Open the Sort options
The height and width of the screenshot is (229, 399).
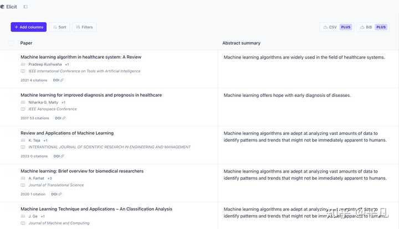pyautogui.click(x=59, y=27)
